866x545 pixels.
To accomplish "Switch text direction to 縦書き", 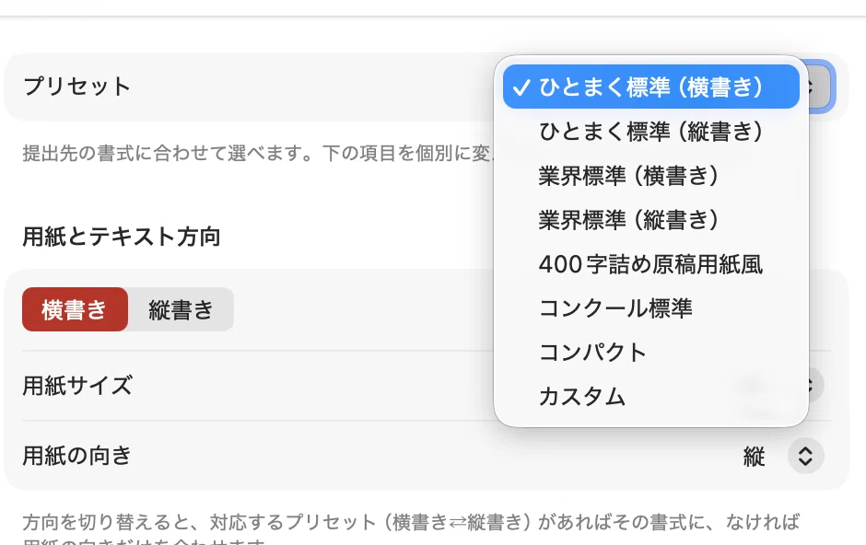I will pyautogui.click(x=181, y=309).
